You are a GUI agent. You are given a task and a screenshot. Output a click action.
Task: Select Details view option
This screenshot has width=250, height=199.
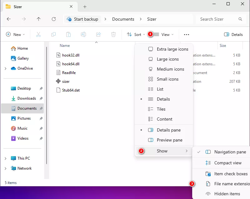coord(164,99)
